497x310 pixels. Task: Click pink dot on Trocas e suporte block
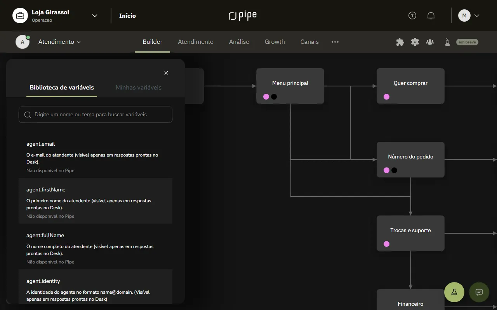pos(386,244)
